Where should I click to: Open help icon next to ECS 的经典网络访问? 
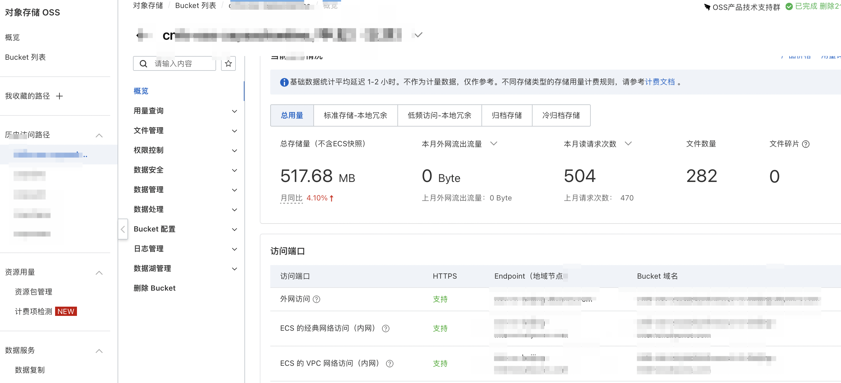pos(386,329)
